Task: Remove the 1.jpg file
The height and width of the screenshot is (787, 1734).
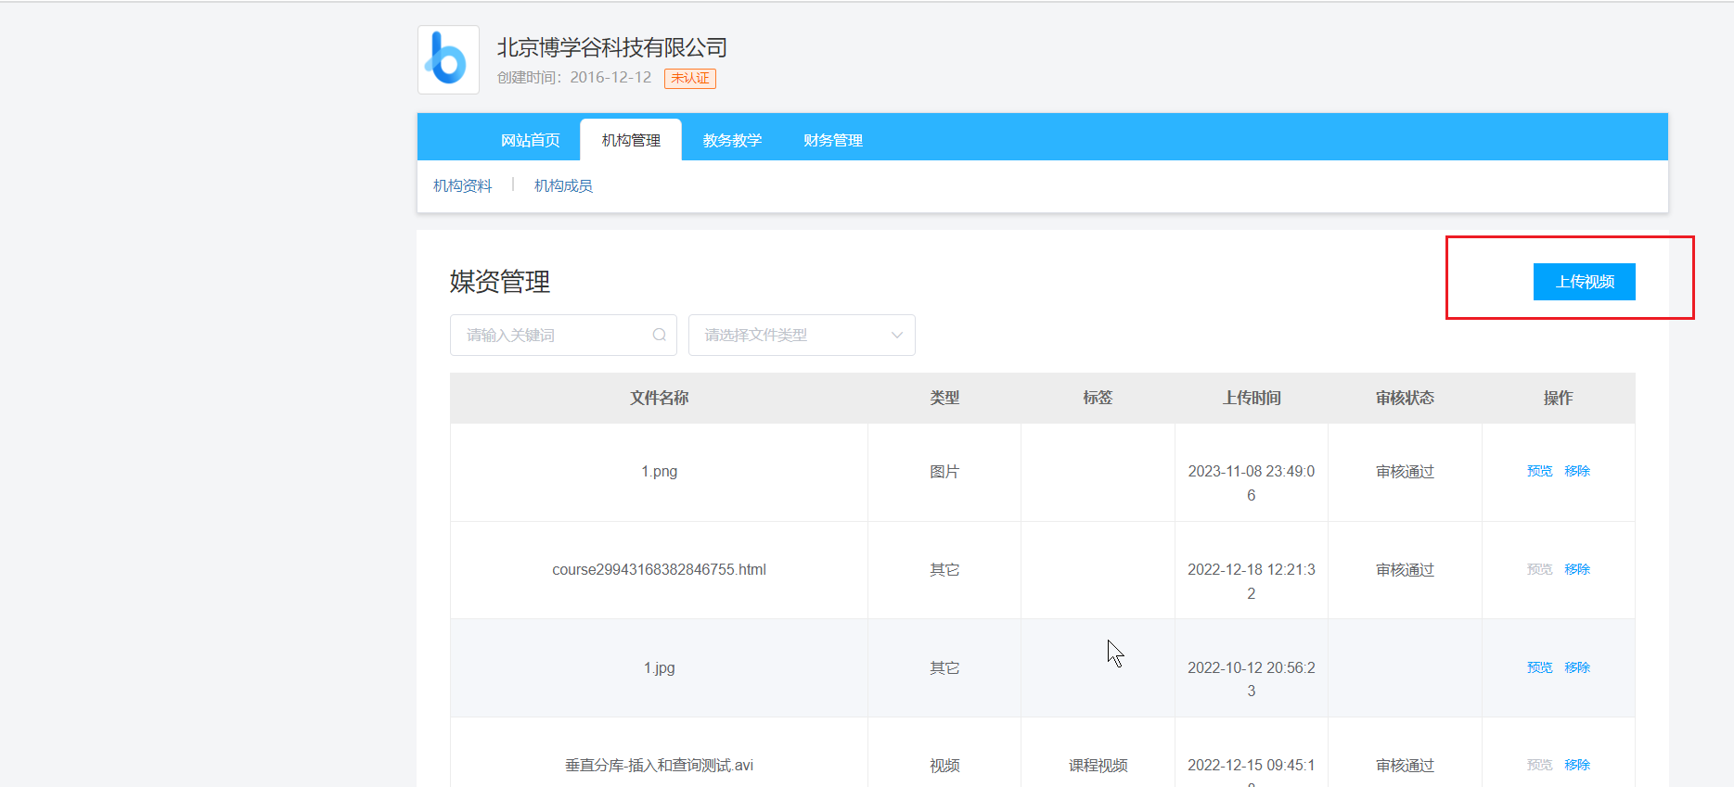Action: tap(1577, 667)
